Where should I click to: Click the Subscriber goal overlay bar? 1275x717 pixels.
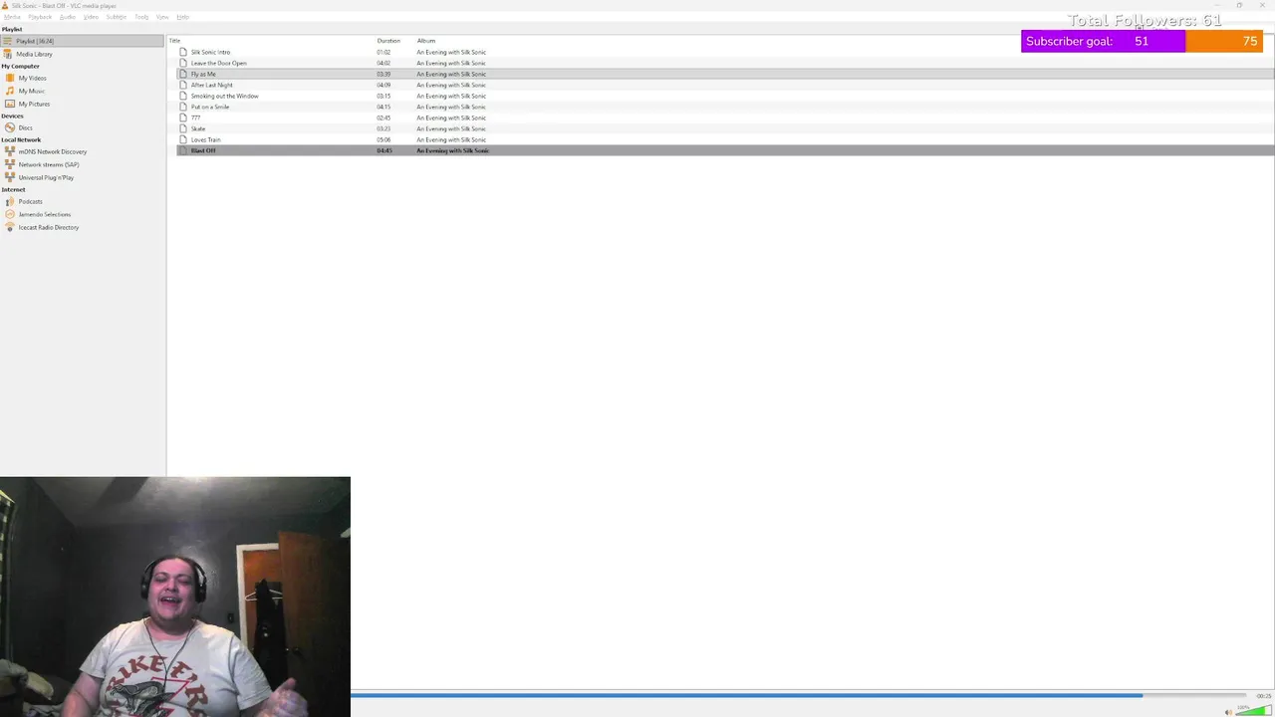point(1143,41)
